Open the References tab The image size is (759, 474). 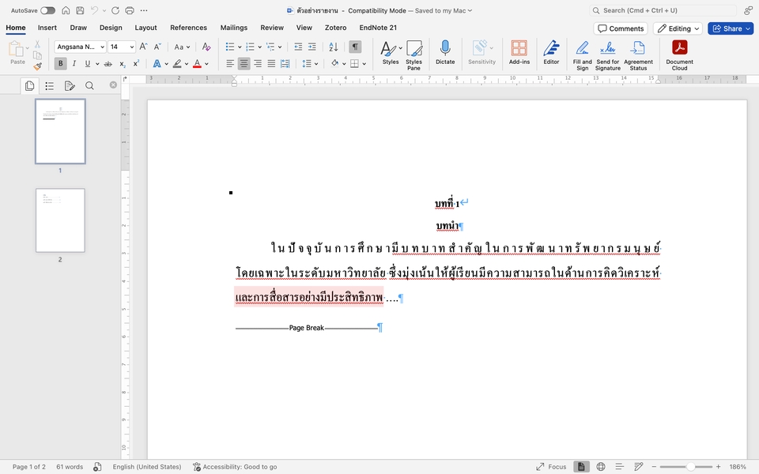point(188,28)
